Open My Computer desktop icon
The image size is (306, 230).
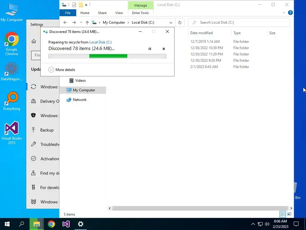12,12
